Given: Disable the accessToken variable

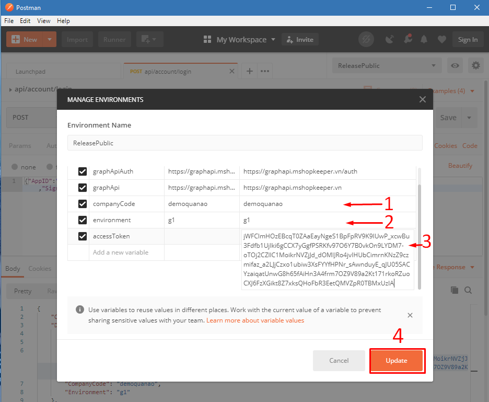Looking at the screenshot, I should coord(82,236).
